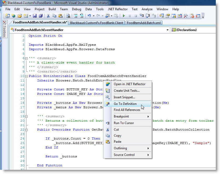Screen dimensions: 220x174
Task: Open the Tools menu
Action: (100, 9)
